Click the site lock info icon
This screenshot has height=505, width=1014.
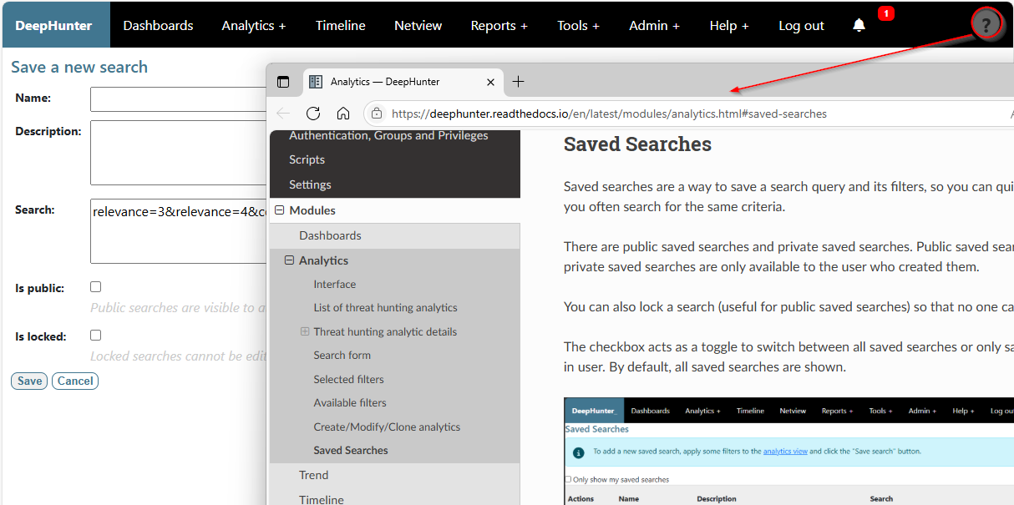pyautogui.click(x=377, y=114)
